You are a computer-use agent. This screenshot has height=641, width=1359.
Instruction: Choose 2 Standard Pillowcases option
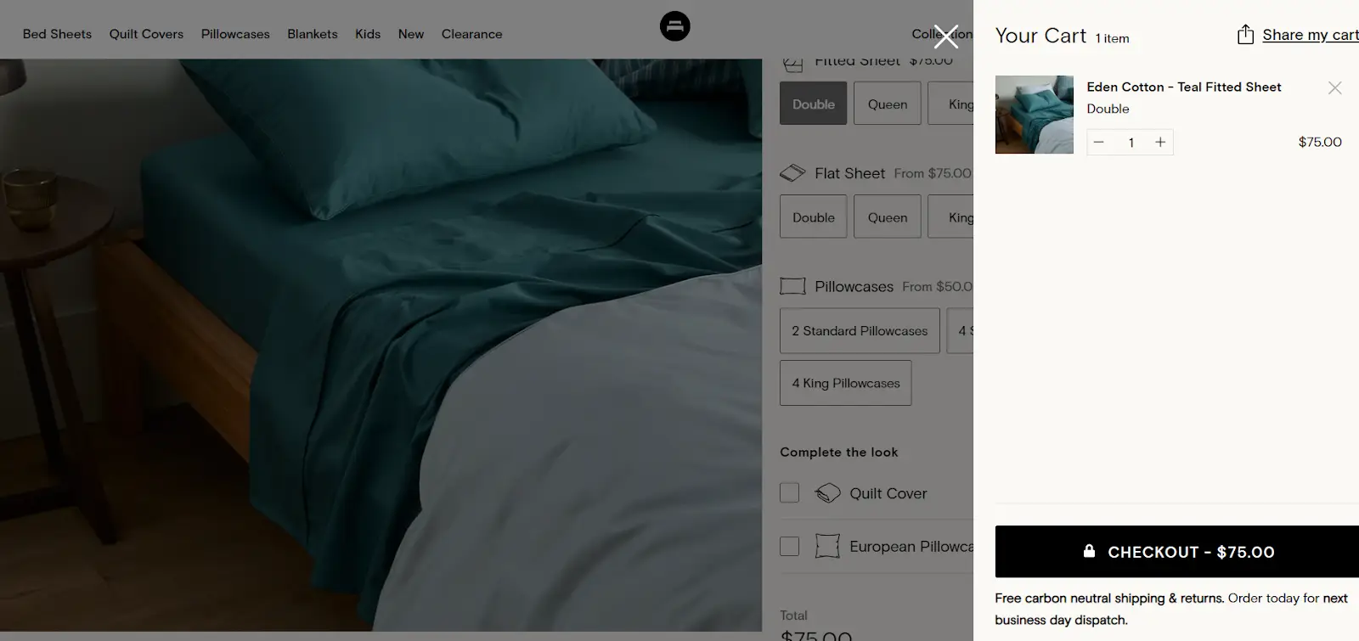tap(860, 331)
